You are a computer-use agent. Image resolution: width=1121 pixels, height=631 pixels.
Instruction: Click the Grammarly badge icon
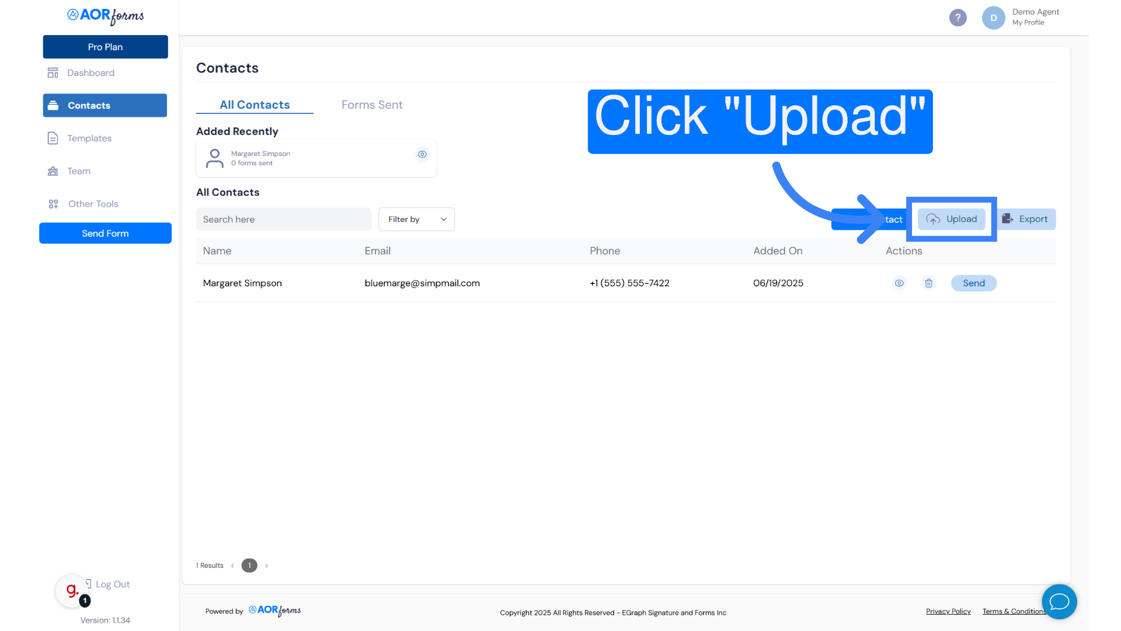pyautogui.click(x=72, y=591)
